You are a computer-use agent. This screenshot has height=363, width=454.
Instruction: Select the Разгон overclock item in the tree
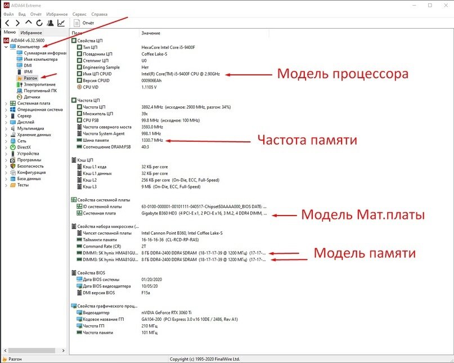pos(27,78)
